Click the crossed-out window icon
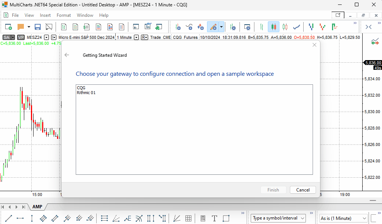This screenshot has height=224, width=382. pos(49,27)
